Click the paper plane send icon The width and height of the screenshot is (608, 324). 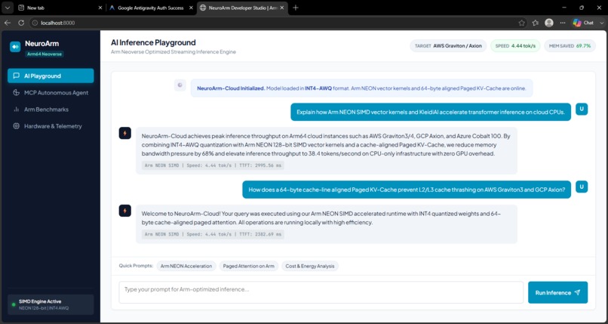pyautogui.click(x=577, y=292)
